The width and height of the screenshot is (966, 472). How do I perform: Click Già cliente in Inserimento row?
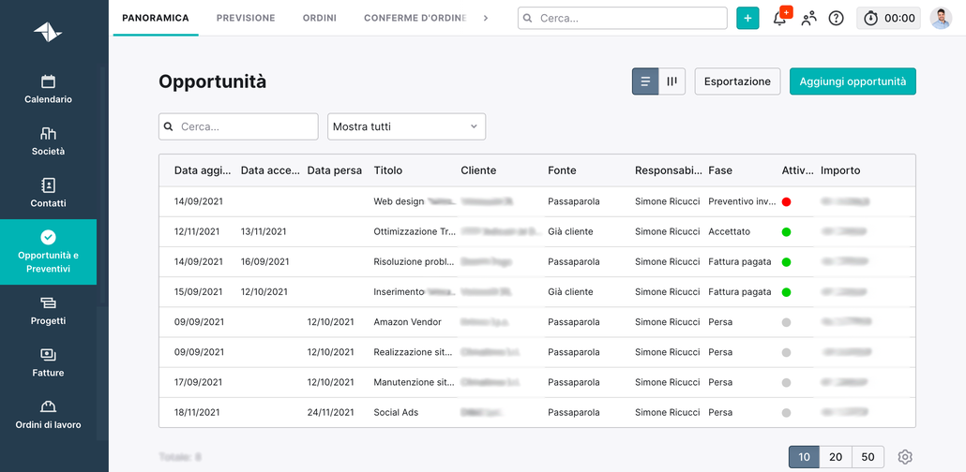(x=570, y=291)
